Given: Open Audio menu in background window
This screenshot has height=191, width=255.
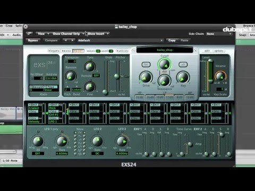Looking at the screenshot, I should (x=16, y=35).
